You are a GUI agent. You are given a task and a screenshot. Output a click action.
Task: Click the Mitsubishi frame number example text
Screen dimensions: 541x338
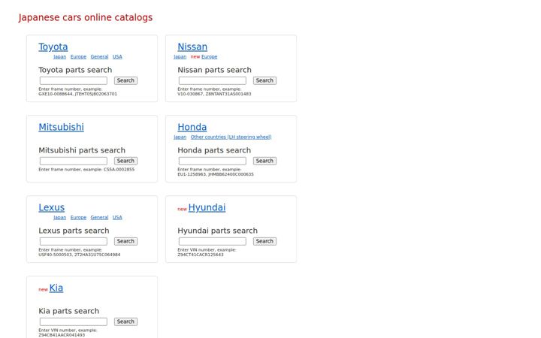pyautogui.click(x=86, y=169)
